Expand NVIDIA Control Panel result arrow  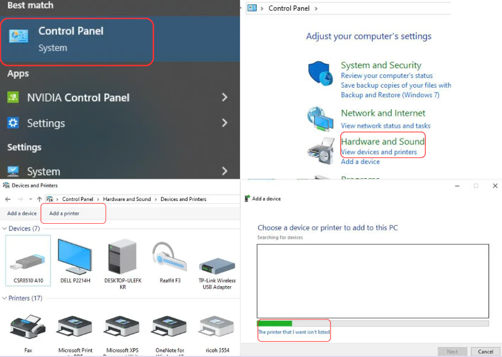tap(225, 97)
